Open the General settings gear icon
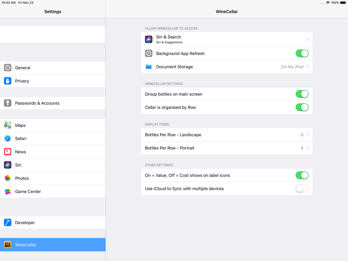This screenshot has width=348, height=261. [8, 68]
